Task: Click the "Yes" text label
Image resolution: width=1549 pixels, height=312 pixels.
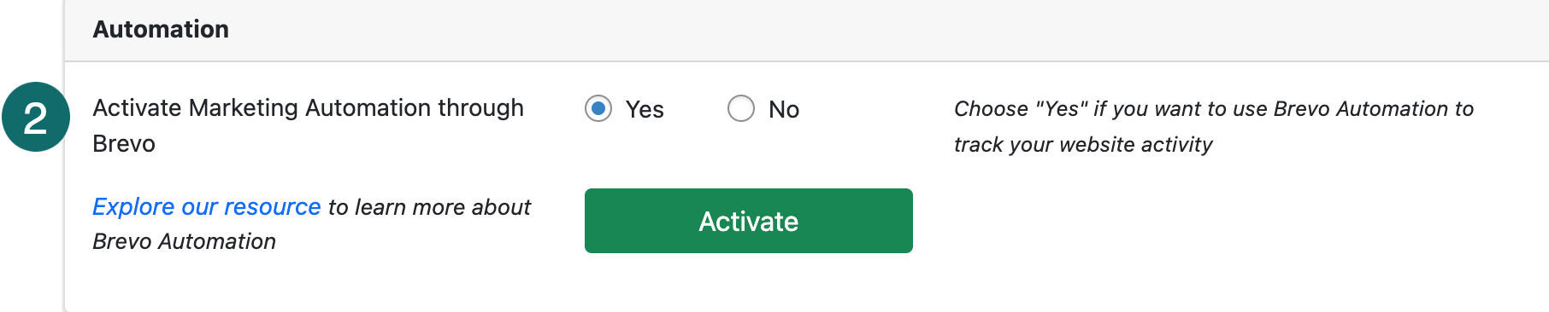Action: point(645,109)
